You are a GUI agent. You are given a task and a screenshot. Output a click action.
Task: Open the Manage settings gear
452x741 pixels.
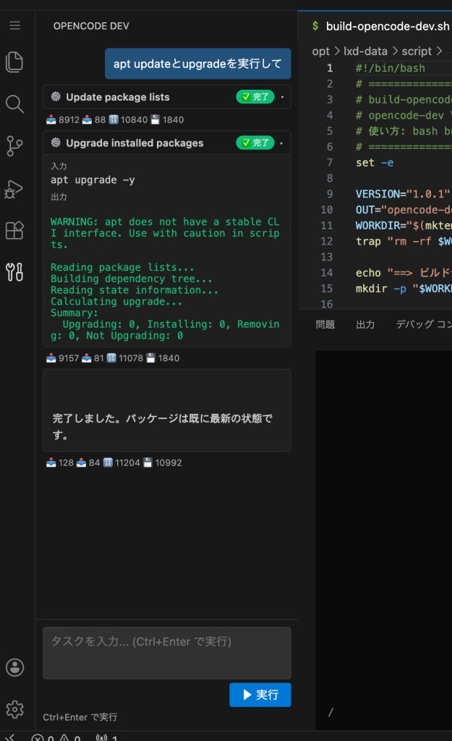click(14, 708)
